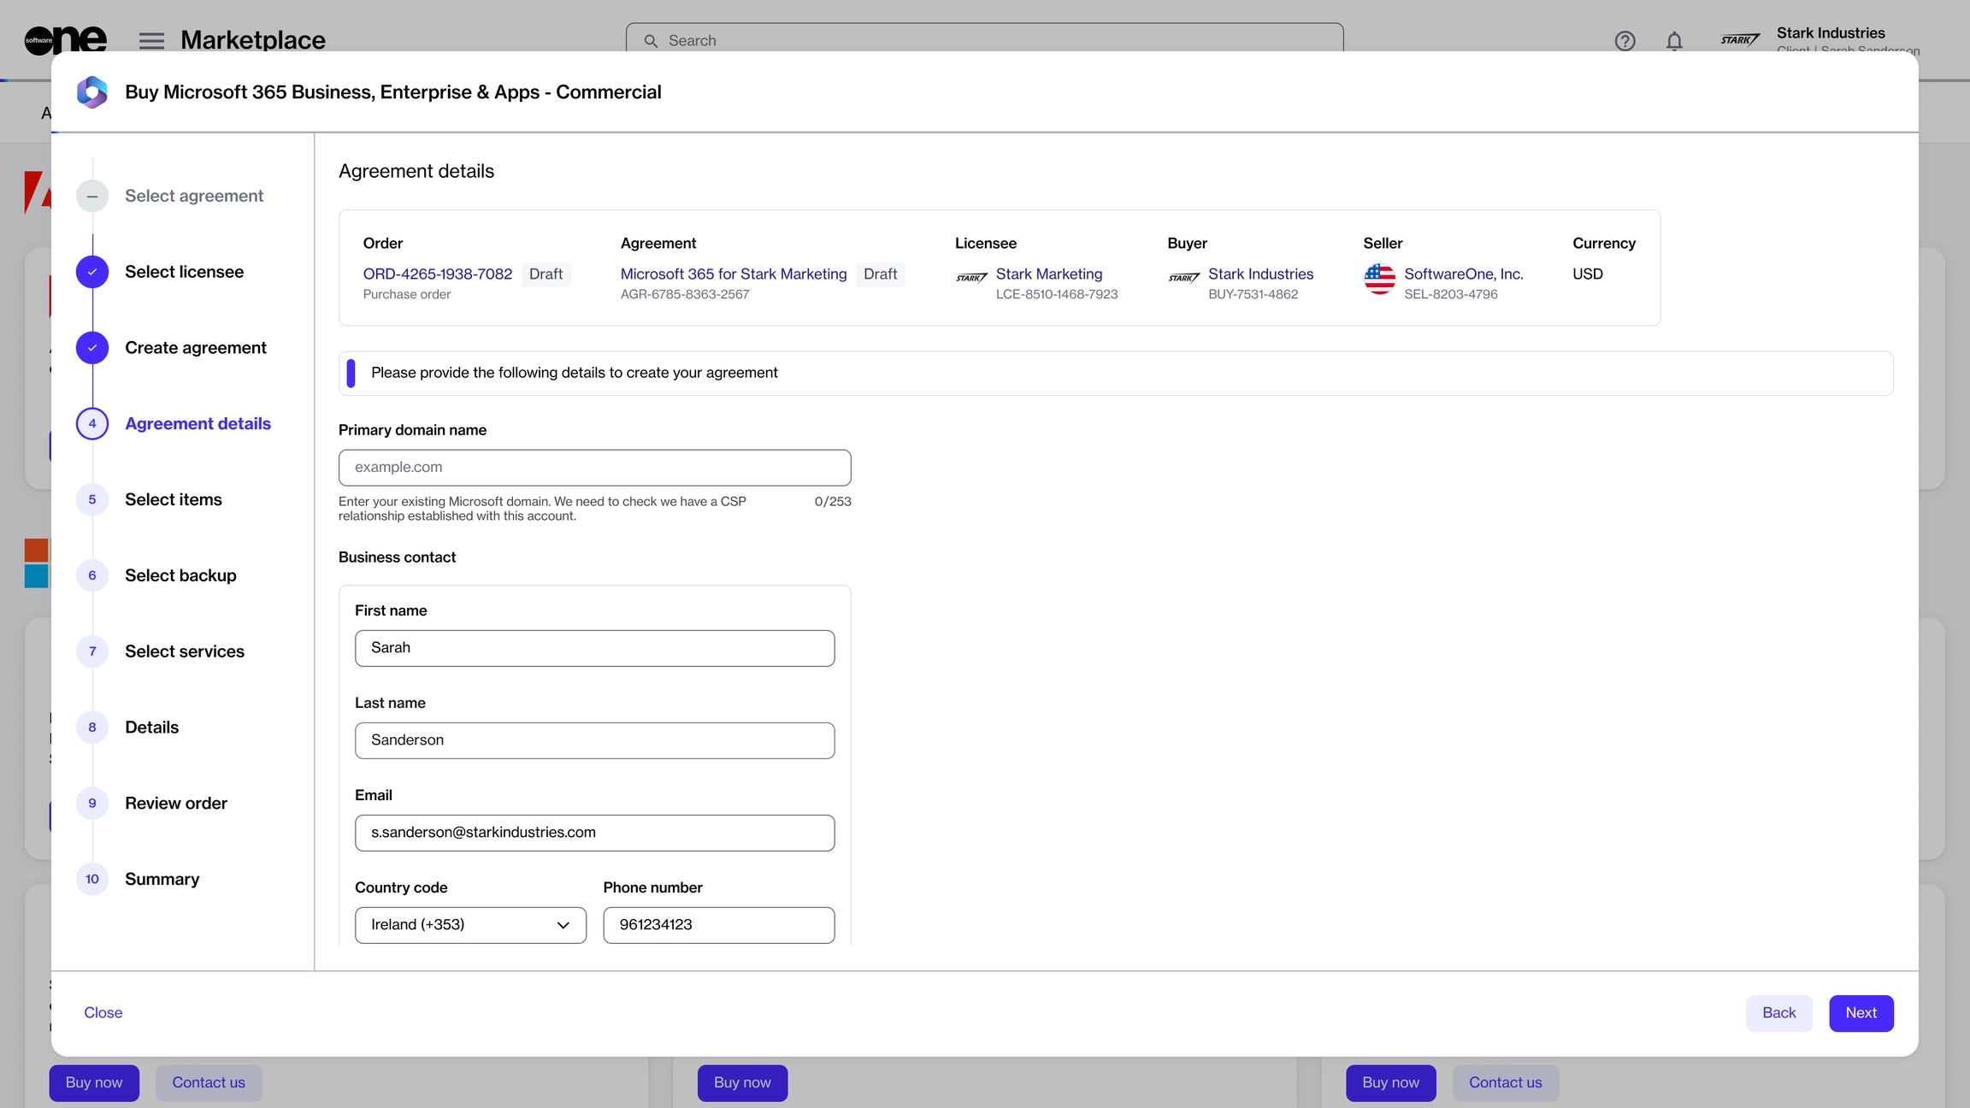This screenshot has height=1108, width=1970.
Task: Click the Stark Industries account logo
Action: pos(1740,39)
